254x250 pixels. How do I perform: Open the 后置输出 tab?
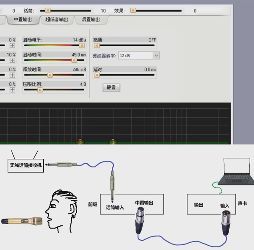tap(91, 20)
